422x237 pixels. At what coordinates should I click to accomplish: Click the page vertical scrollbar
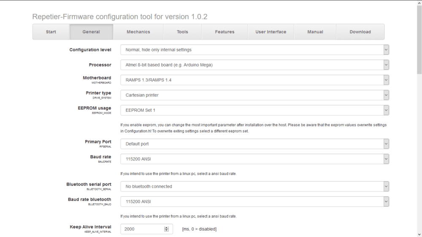click(x=419, y=127)
